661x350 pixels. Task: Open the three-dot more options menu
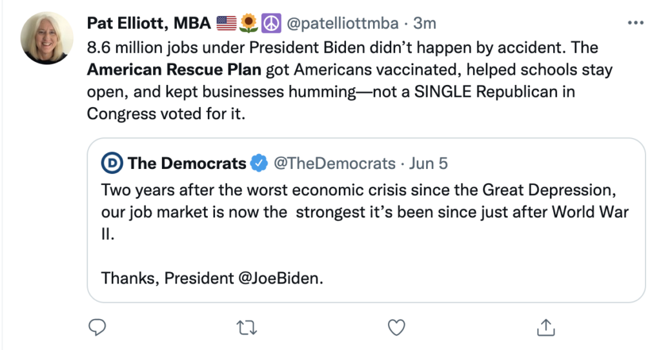635,23
